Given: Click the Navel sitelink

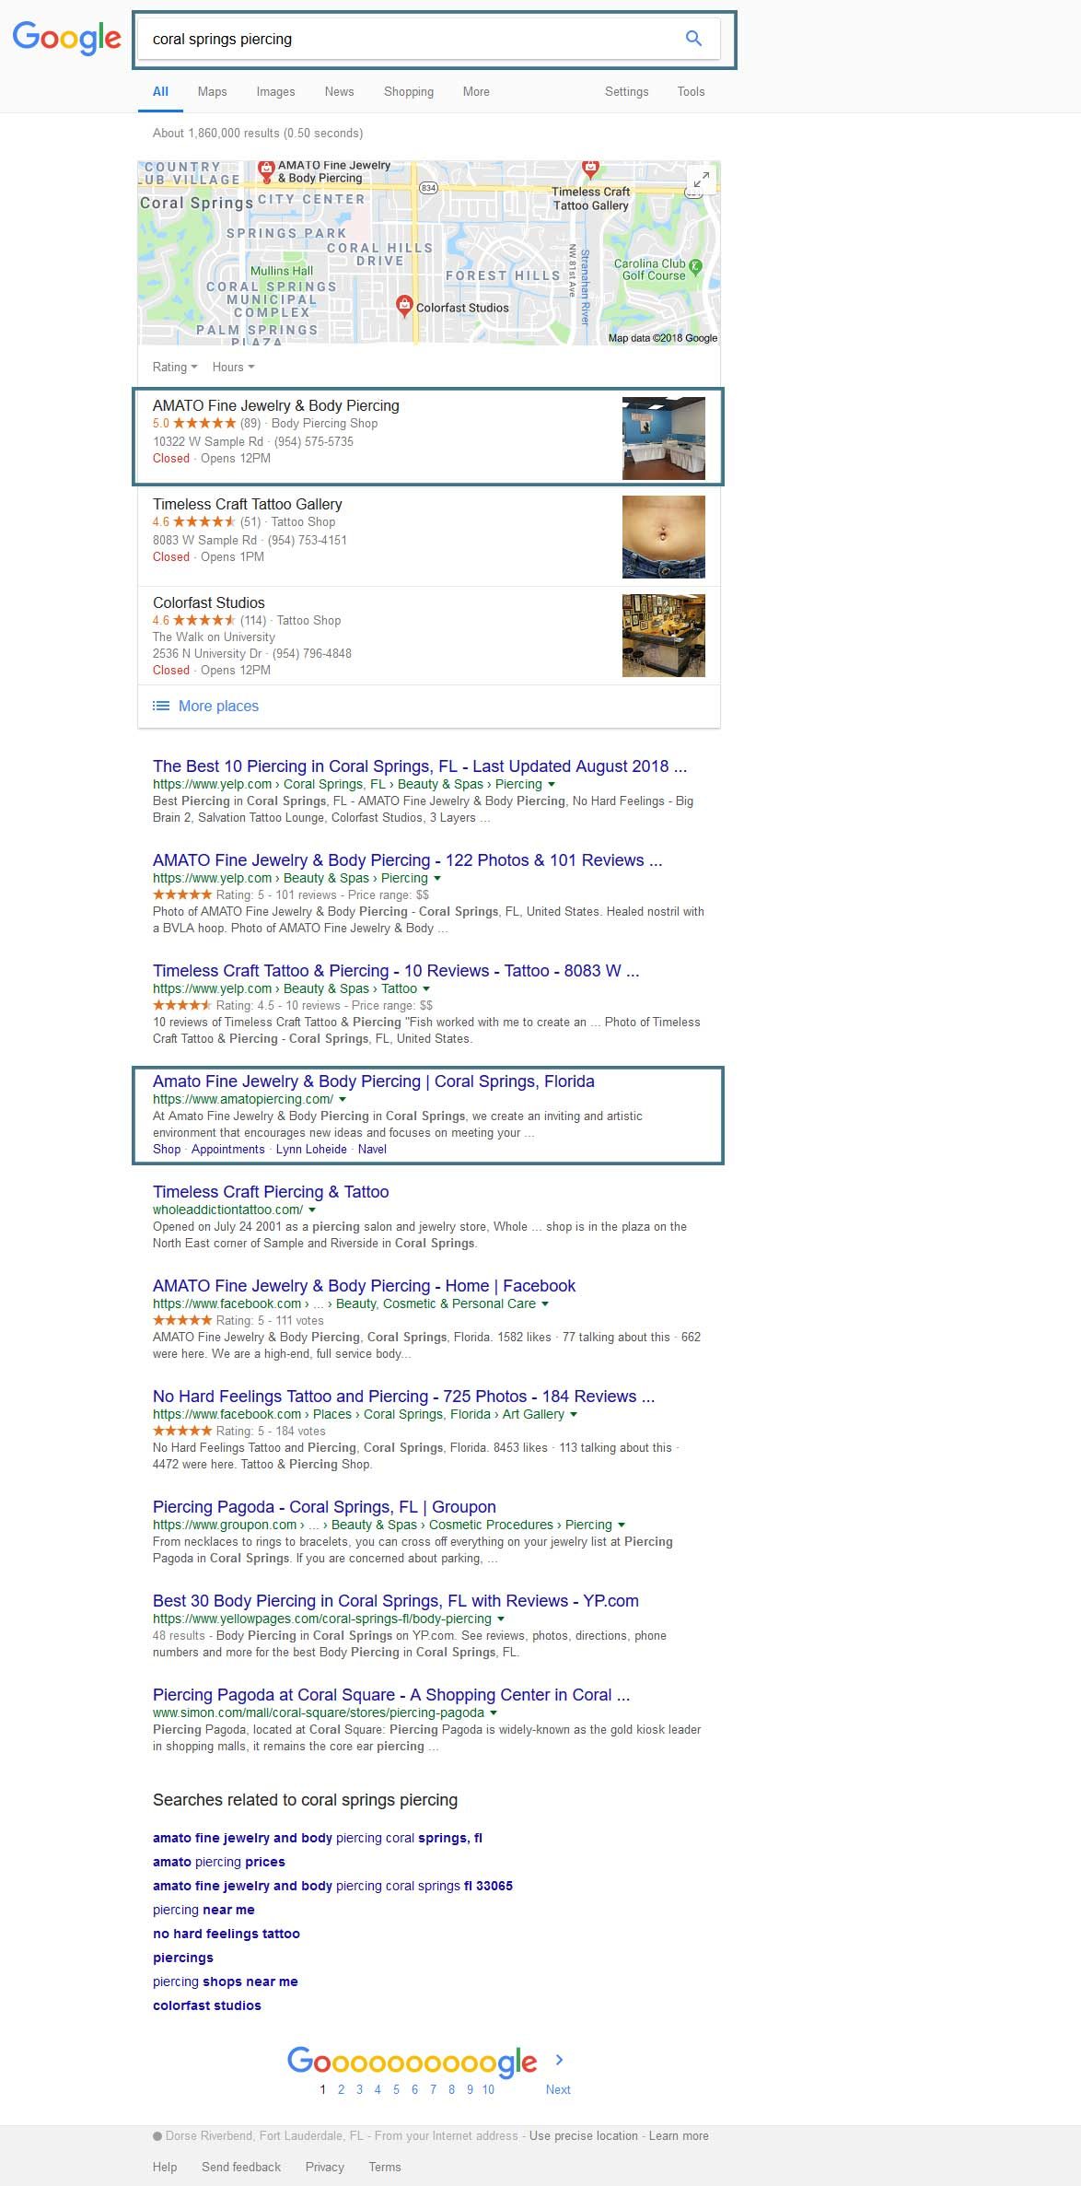Looking at the screenshot, I should click(x=372, y=1149).
